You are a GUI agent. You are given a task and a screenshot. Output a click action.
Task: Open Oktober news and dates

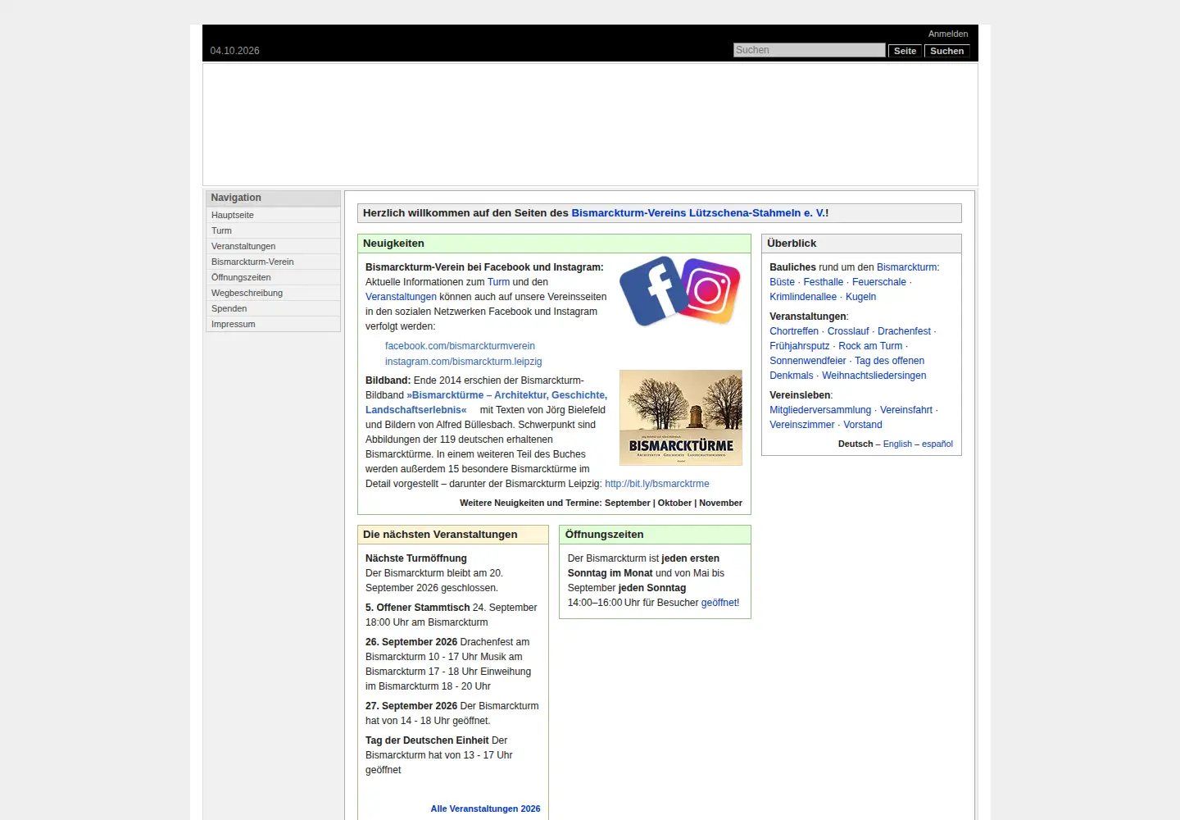(x=674, y=503)
